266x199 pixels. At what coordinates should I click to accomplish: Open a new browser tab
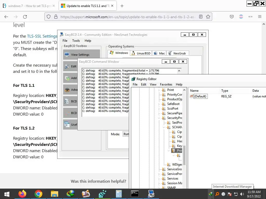[x=122, y=6]
